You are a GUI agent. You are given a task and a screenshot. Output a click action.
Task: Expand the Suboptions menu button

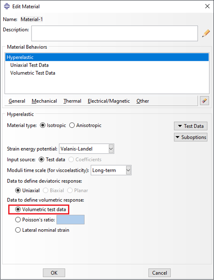point(190,137)
